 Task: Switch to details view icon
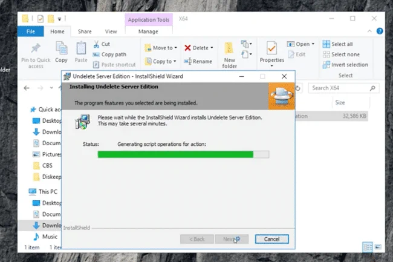click(x=368, y=247)
